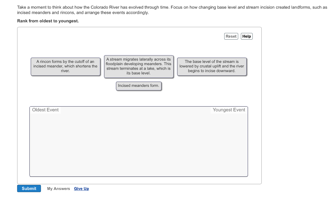Click 'crustal uplift' text in the event card

tap(211, 66)
